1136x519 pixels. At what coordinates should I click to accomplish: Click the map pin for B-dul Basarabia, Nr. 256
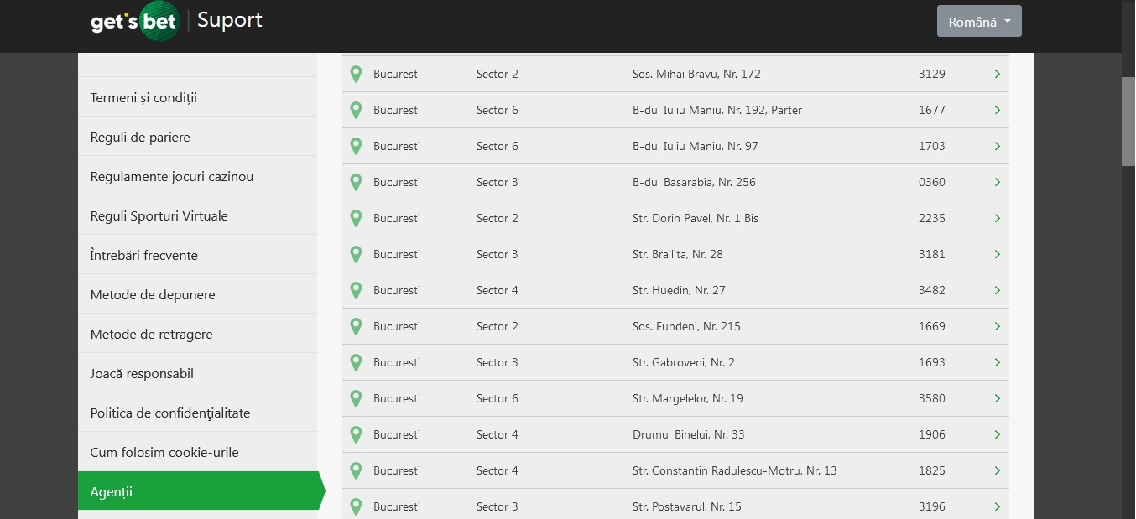click(x=356, y=182)
